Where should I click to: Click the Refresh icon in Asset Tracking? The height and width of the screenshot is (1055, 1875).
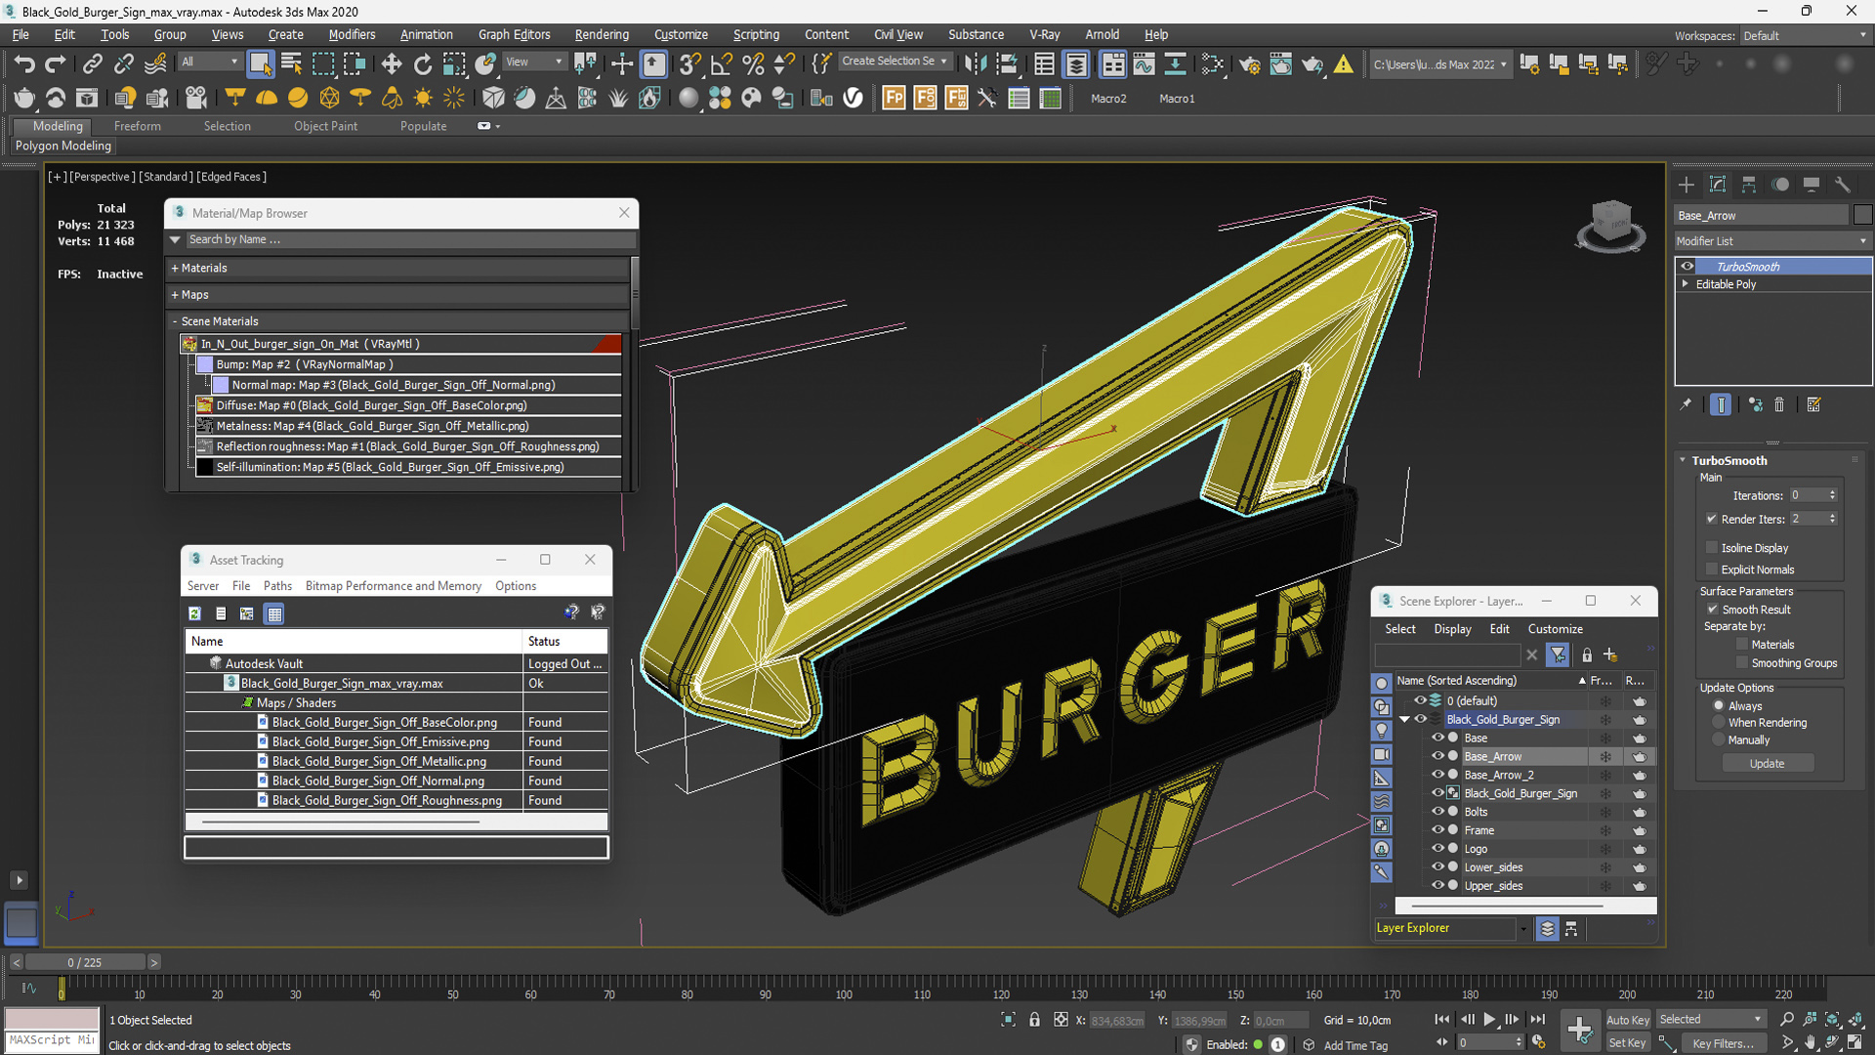[x=194, y=613]
